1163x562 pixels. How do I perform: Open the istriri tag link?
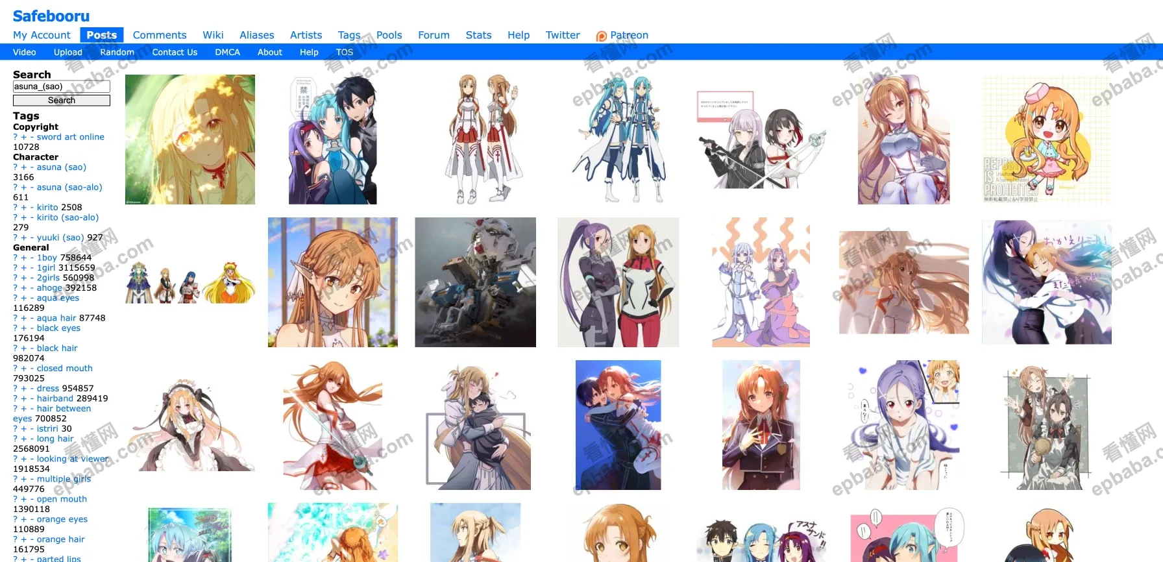click(47, 428)
